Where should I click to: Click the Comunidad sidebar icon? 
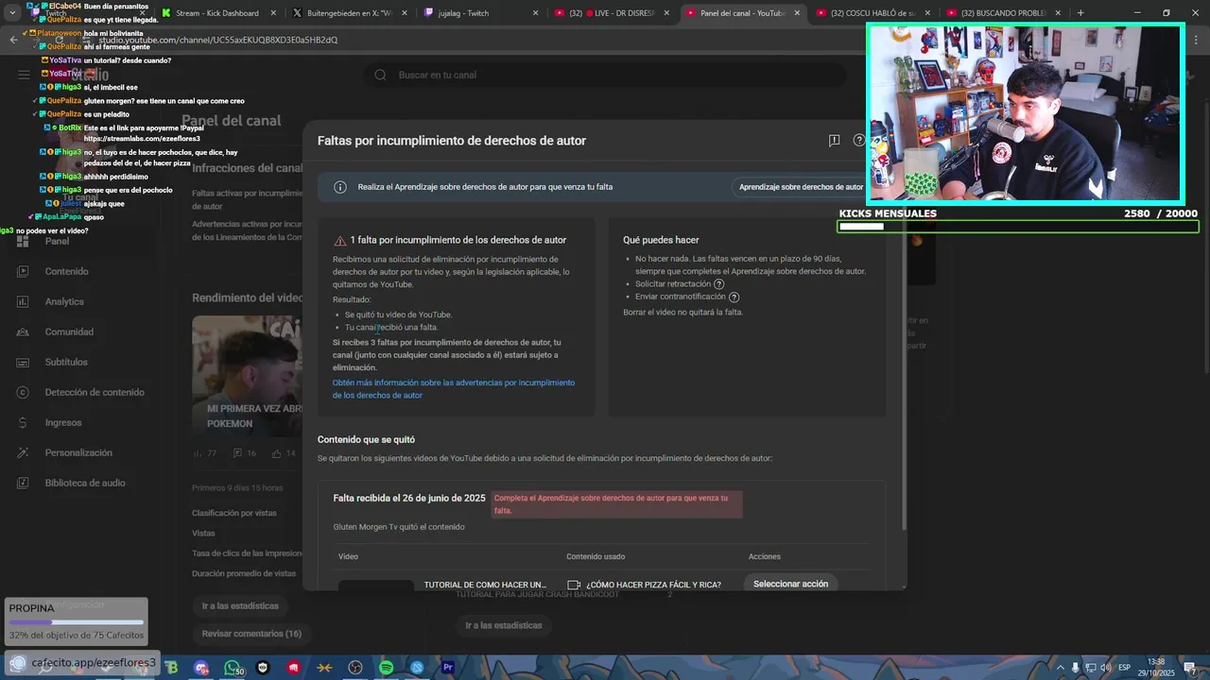[23, 331]
